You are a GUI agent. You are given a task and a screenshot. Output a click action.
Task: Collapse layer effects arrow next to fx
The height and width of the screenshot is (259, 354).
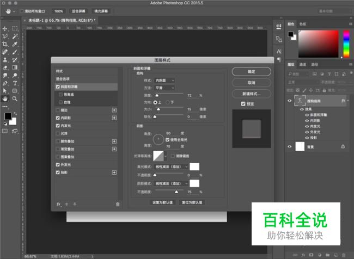coord(348,101)
